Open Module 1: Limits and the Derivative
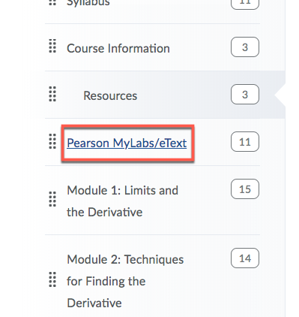This screenshot has width=299, height=317. (x=122, y=201)
